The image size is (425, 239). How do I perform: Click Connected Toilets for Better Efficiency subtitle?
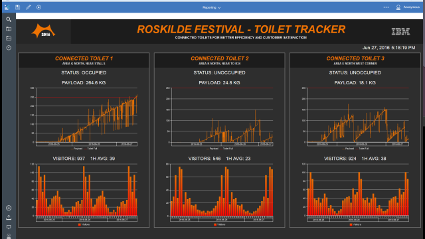[240, 38]
